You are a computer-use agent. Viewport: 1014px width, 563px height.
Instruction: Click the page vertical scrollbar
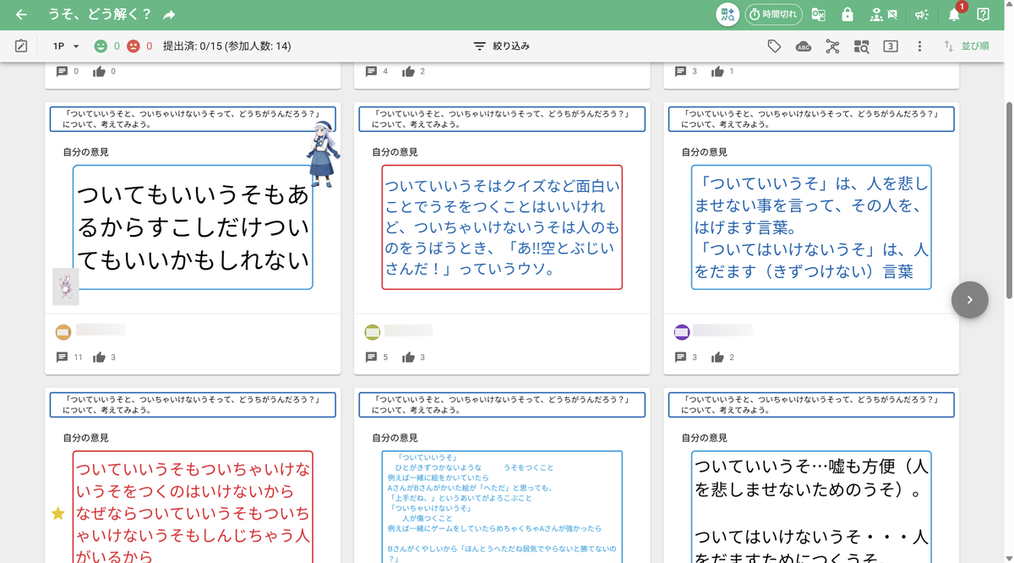[x=1009, y=199]
